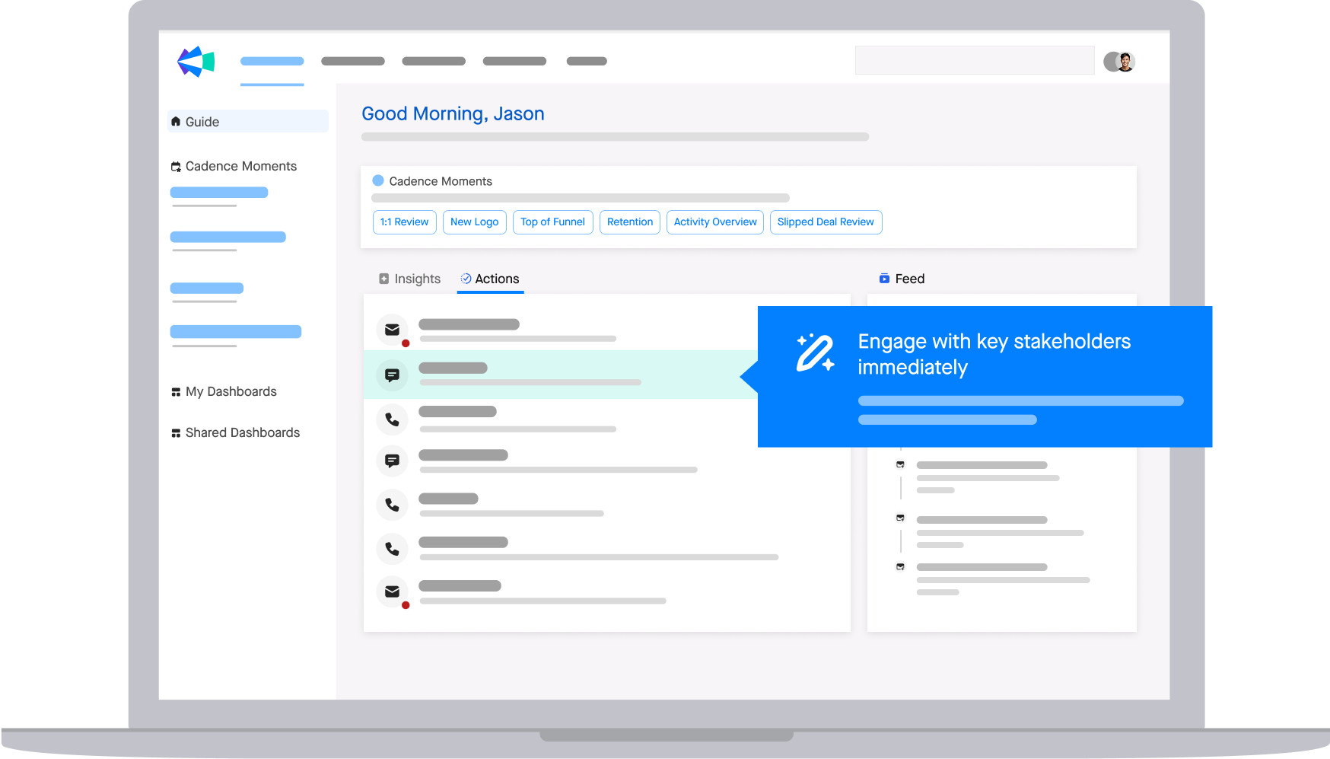Image resolution: width=1330 pixels, height=759 pixels.
Task: Open the Activity Overview moment
Action: pyautogui.click(x=714, y=222)
